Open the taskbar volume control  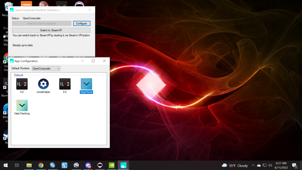click(271, 165)
